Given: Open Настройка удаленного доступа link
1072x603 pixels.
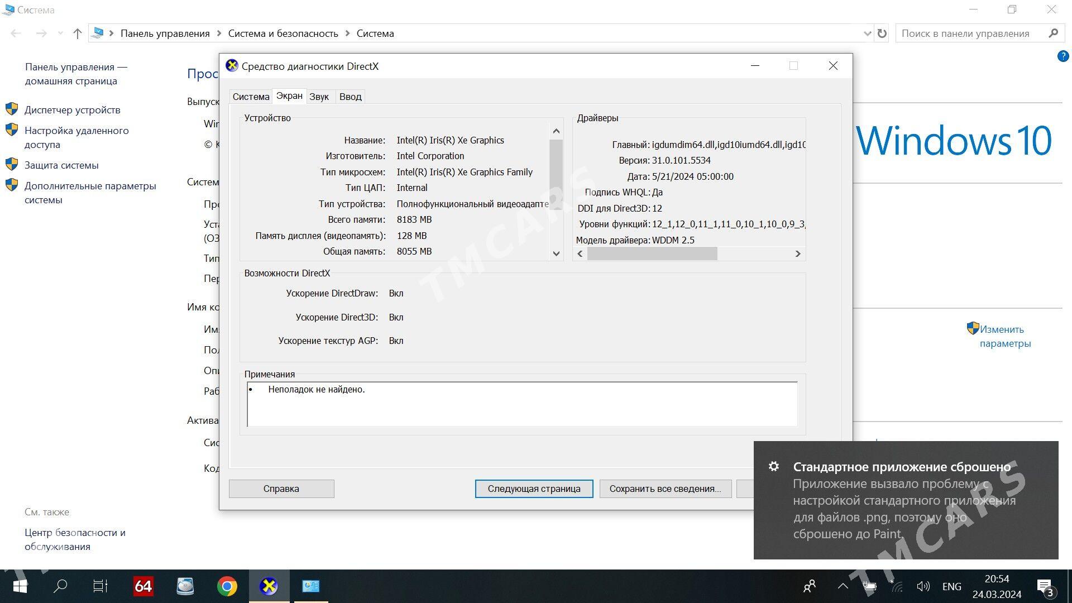Looking at the screenshot, I should click(x=76, y=137).
